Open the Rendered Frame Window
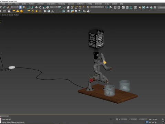 [144, 7]
